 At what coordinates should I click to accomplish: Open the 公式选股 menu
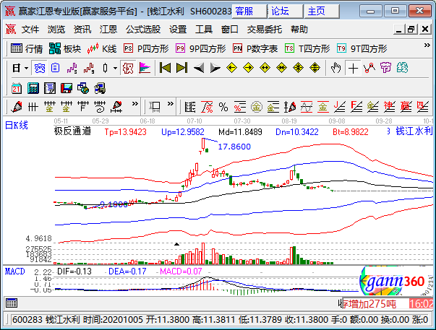[x=143, y=30]
